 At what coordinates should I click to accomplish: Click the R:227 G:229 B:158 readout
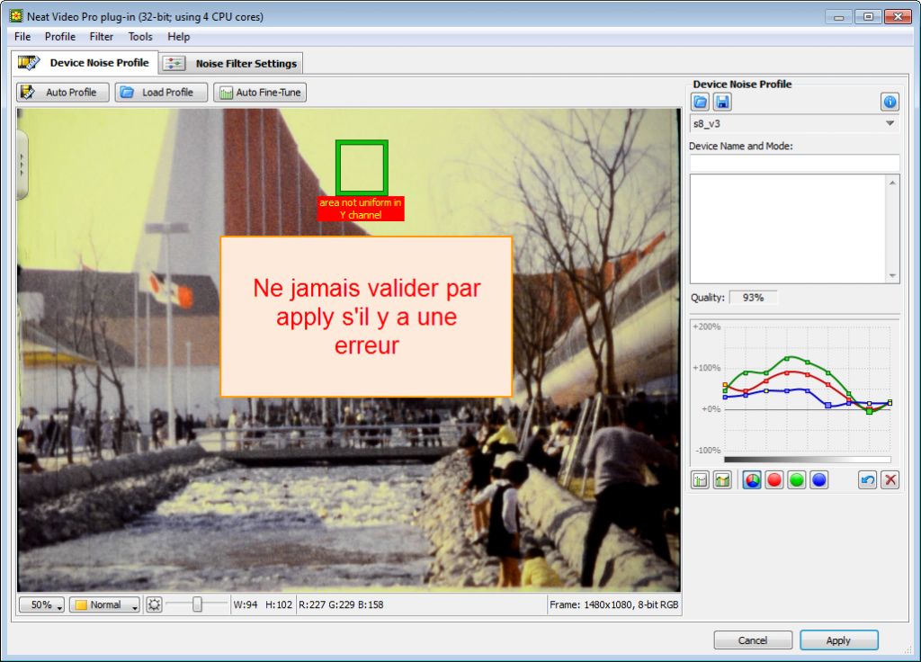[x=341, y=604]
